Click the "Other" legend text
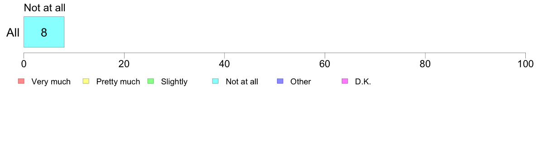The width and height of the screenshot is (538, 166). pos(301,82)
